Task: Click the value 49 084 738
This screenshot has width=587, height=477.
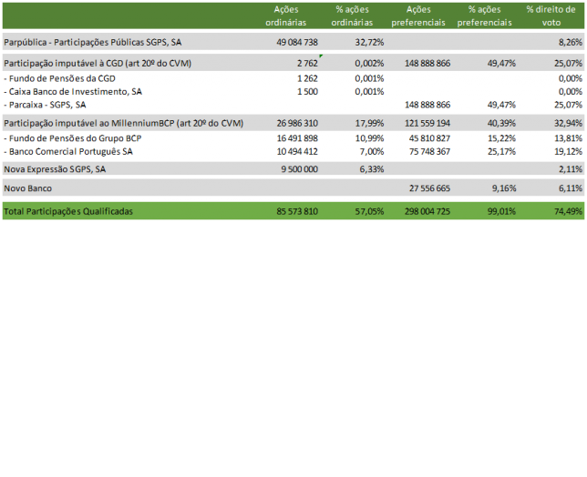Action: pos(297,42)
